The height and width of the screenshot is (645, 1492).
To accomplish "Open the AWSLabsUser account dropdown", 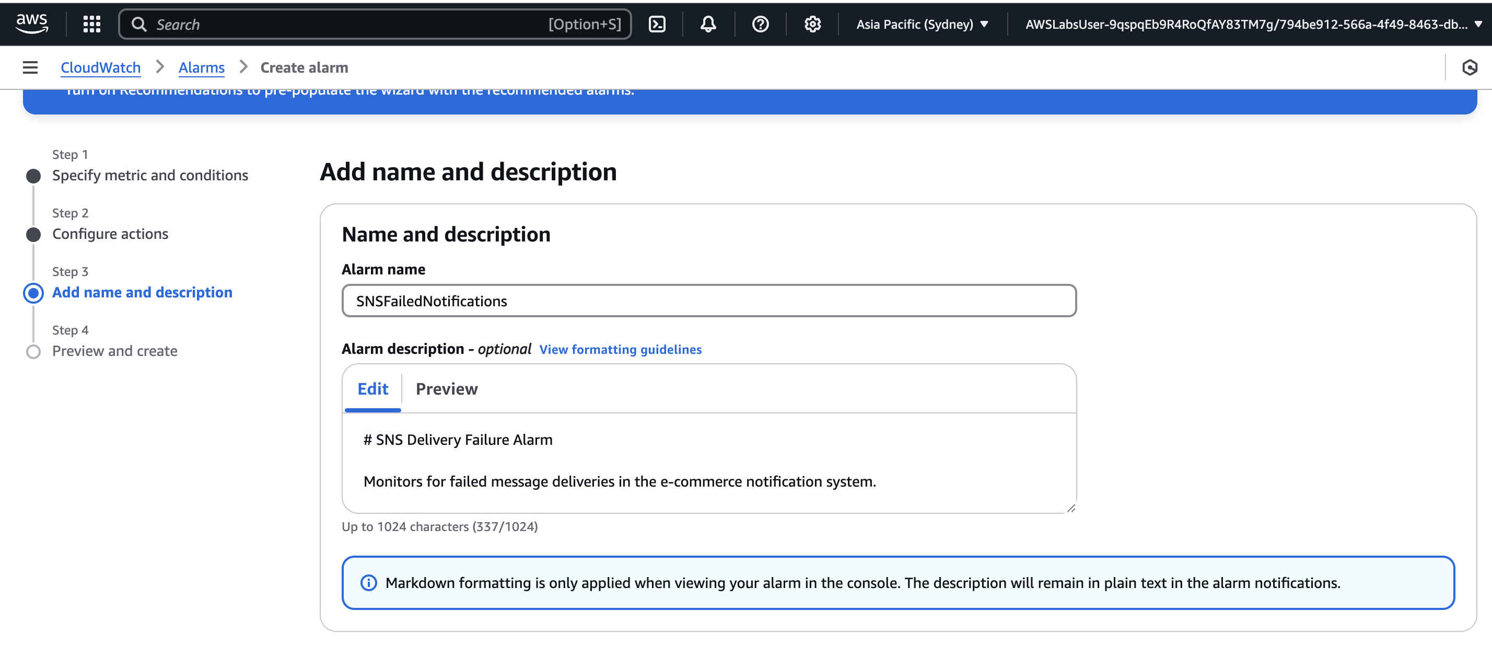I will pyautogui.click(x=1253, y=24).
